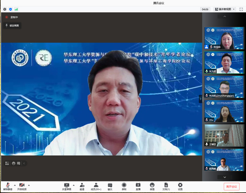Open the Invite (邀请) panel

coord(82,186)
